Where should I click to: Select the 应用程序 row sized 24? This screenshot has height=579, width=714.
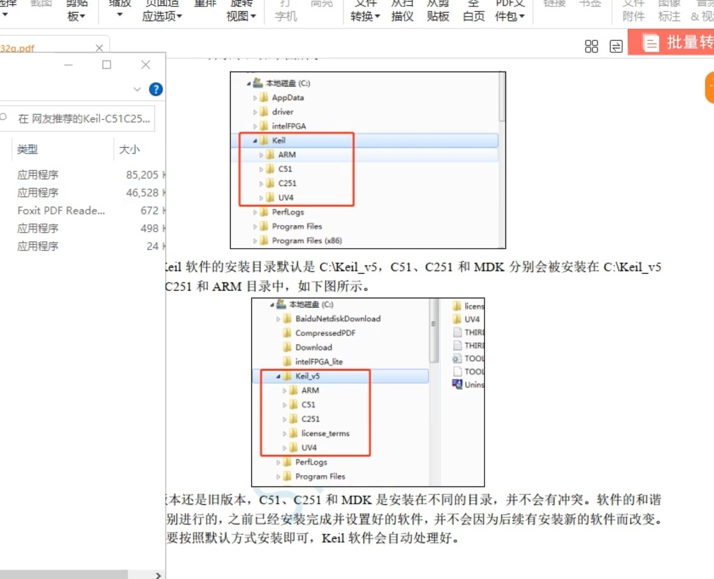tap(82, 246)
